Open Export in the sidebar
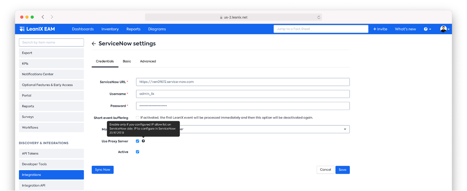 click(x=52, y=53)
